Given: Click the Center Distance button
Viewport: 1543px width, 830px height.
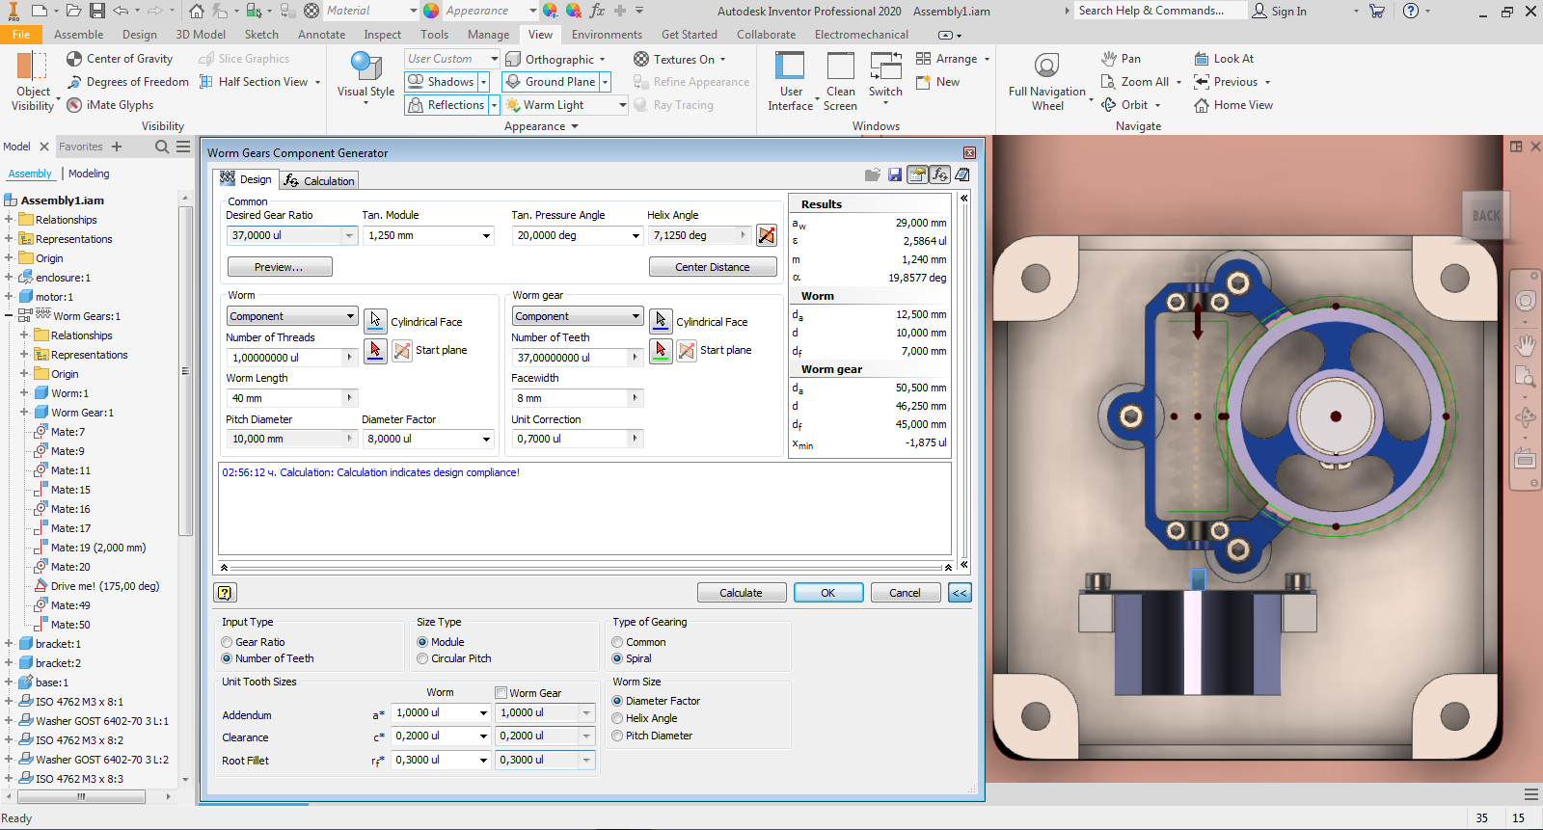Looking at the screenshot, I should point(713,267).
